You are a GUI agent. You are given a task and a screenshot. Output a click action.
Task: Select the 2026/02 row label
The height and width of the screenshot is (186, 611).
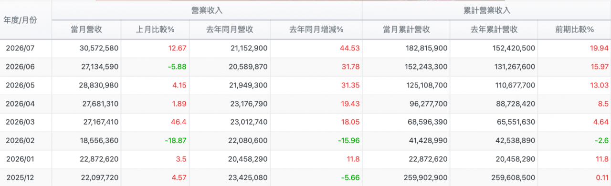pos(20,141)
